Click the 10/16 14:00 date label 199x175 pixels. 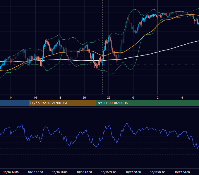11,172
